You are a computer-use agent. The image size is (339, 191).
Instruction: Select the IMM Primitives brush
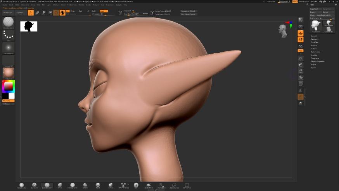123,186
